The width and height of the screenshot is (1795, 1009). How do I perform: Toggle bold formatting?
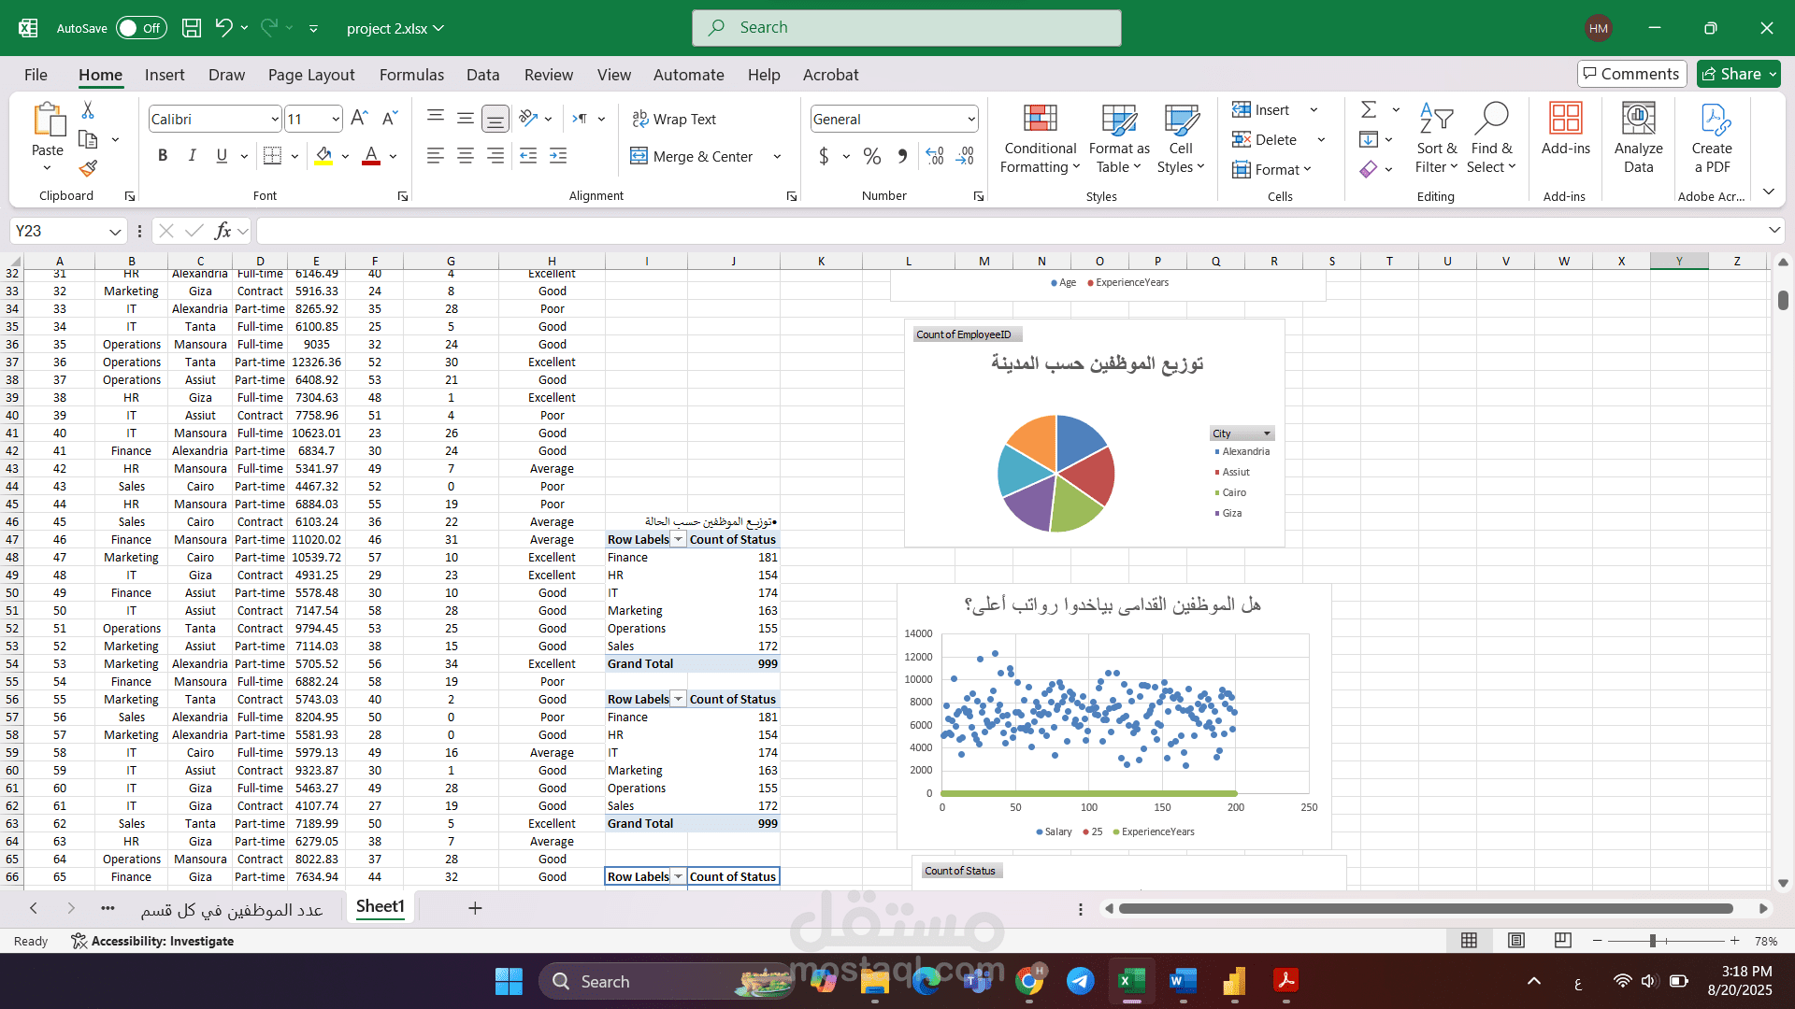[x=163, y=156]
